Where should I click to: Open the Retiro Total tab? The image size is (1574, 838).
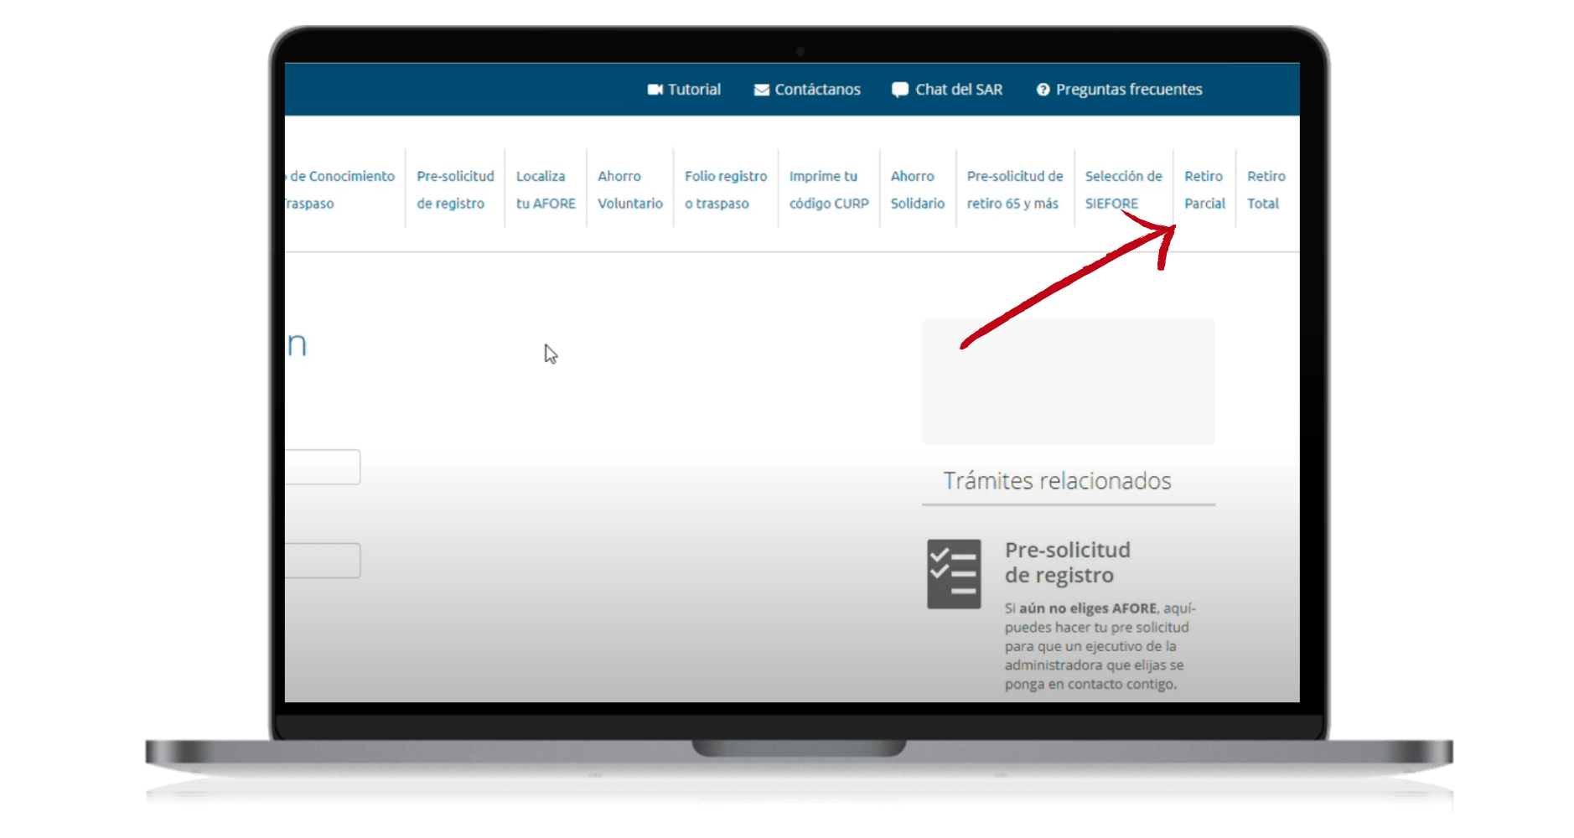(1266, 189)
